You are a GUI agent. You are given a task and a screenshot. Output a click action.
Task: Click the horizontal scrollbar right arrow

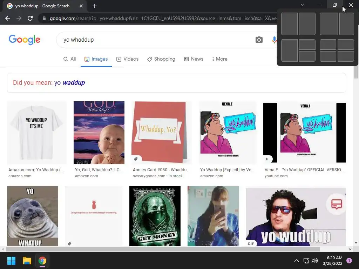(x=350, y=249)
